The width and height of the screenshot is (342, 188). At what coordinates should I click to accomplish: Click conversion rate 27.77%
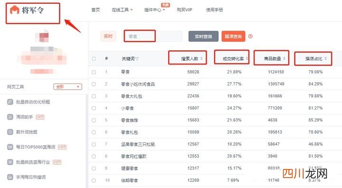point(234,84)
